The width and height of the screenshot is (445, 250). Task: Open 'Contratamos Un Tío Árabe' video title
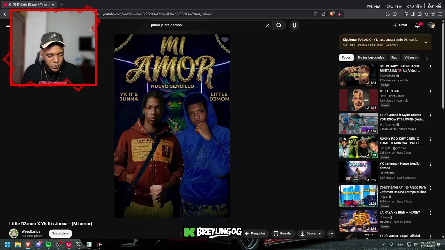[x=403, y=190]
